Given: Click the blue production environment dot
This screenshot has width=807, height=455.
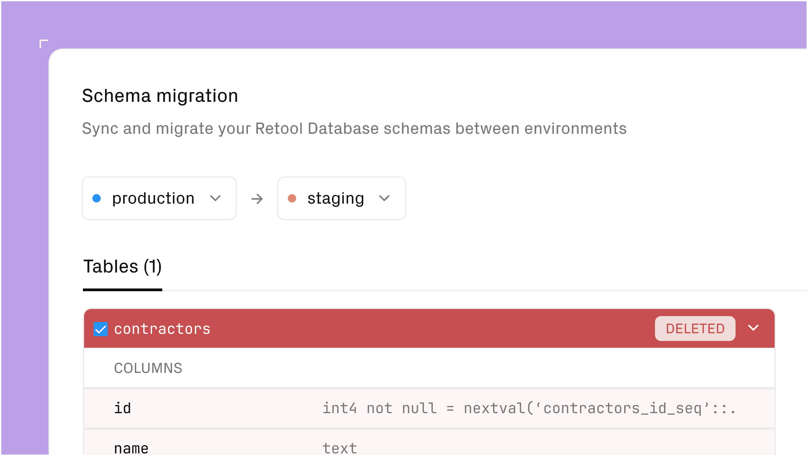Looking at the screenshot, I should tap(97, 198).
